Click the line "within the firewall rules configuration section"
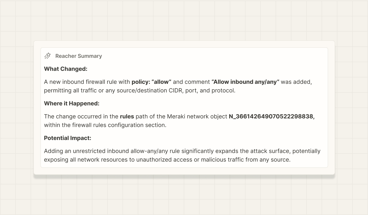This screenshot has height=215, width=368. pyautogui.click(x=105, y=125)
